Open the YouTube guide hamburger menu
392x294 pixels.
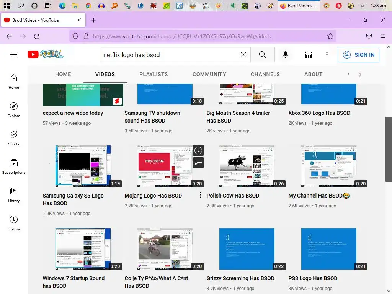pyautogui.click(x=14, y=54)
